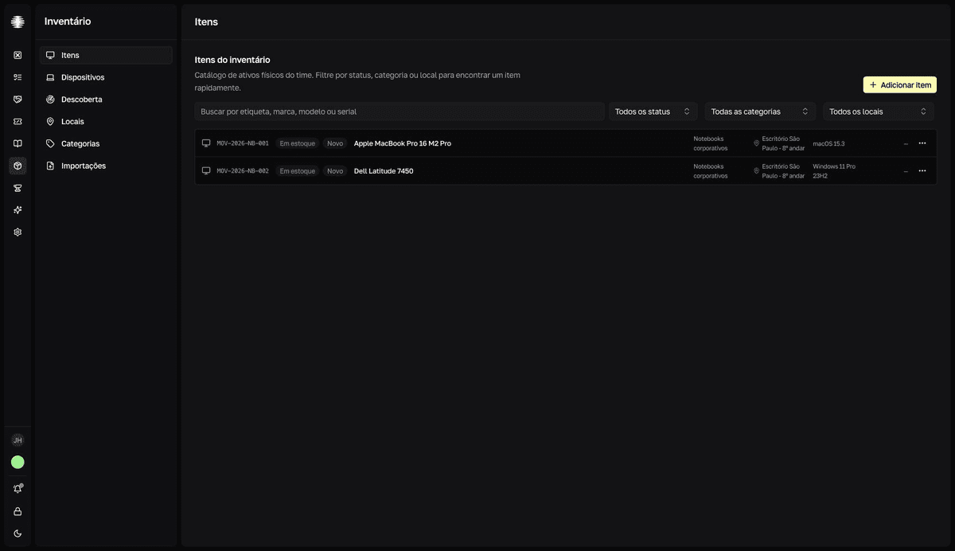The width and height of the screenshot is (955, 551).
Task: Click the Novo badge on the Dell Latitude row
Action: pos(335,171)
